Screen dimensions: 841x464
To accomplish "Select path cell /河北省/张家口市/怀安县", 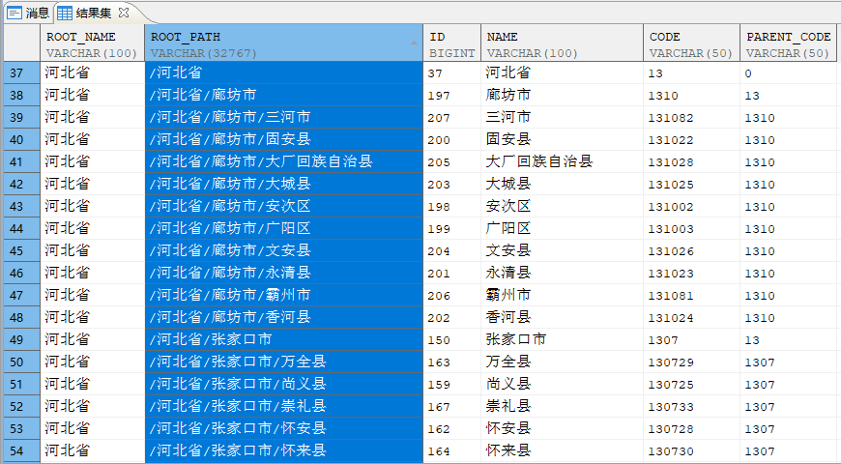I will [x=284, y=429].
